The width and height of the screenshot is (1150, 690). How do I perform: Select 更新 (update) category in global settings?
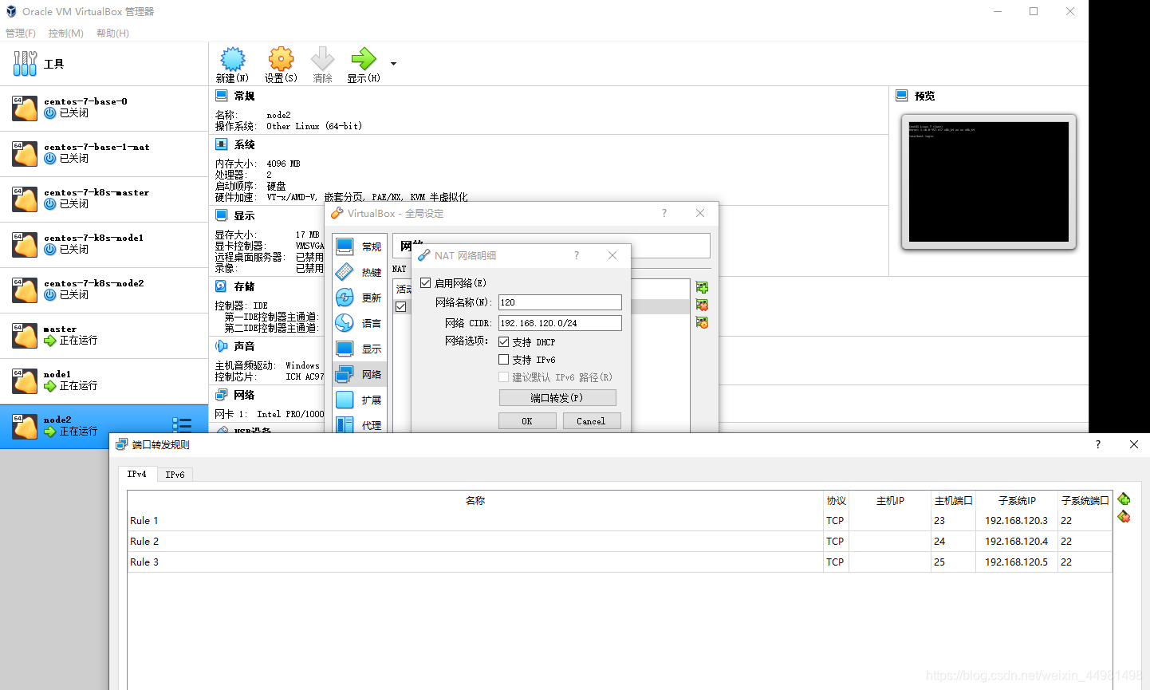pos(359,298)
